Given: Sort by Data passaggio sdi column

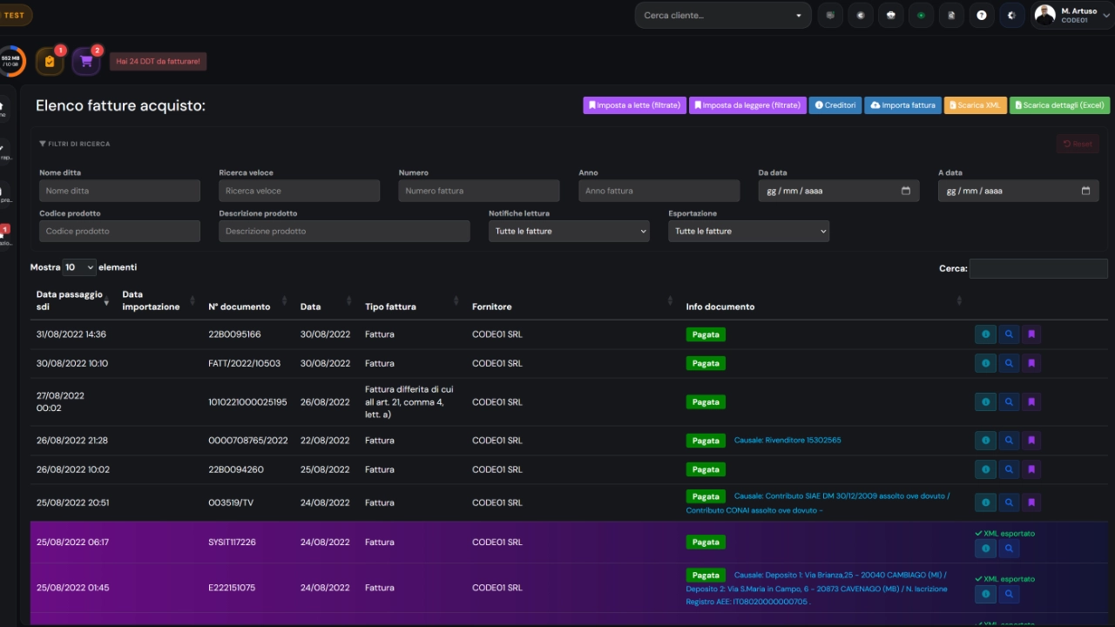Looking at the screenshot, I should click(73, 300).
